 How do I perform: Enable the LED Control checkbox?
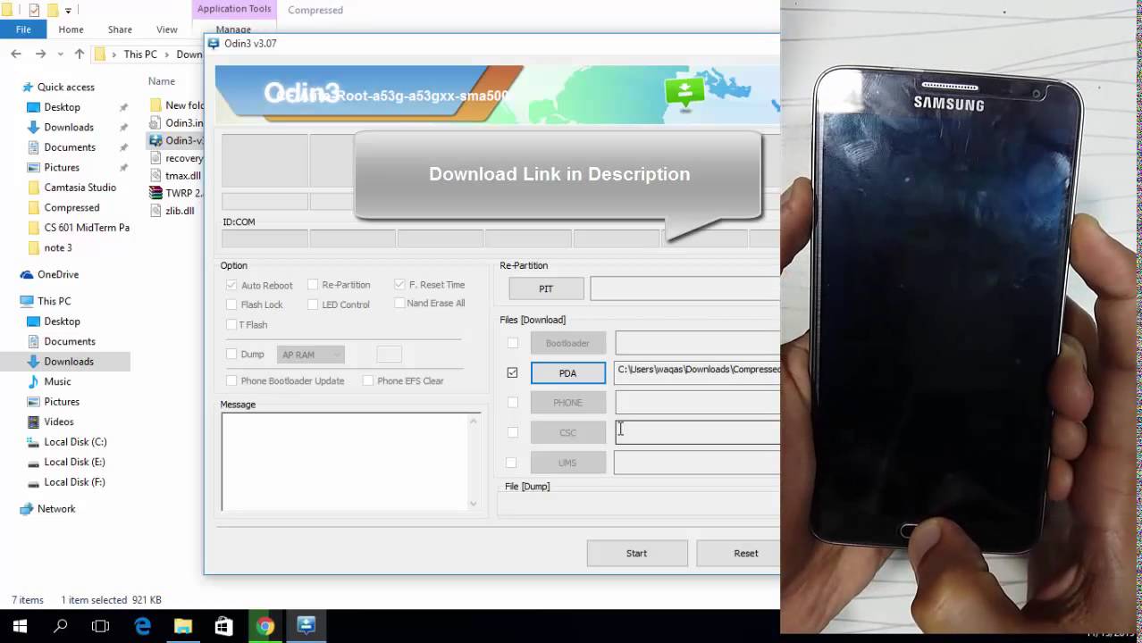coord(313,305)
